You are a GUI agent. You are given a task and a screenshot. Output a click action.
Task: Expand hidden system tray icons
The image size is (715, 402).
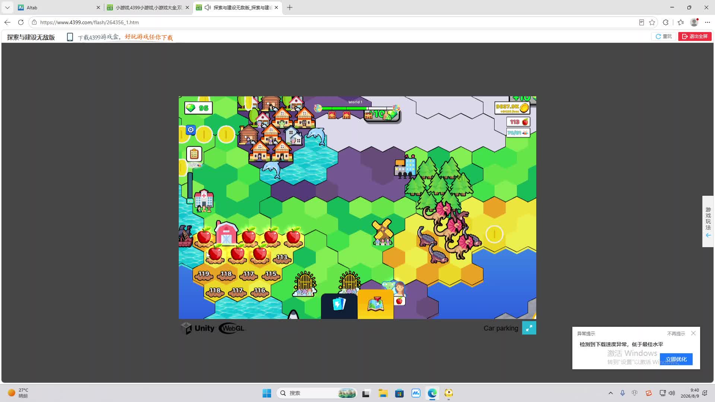click(x=610, y=393)
